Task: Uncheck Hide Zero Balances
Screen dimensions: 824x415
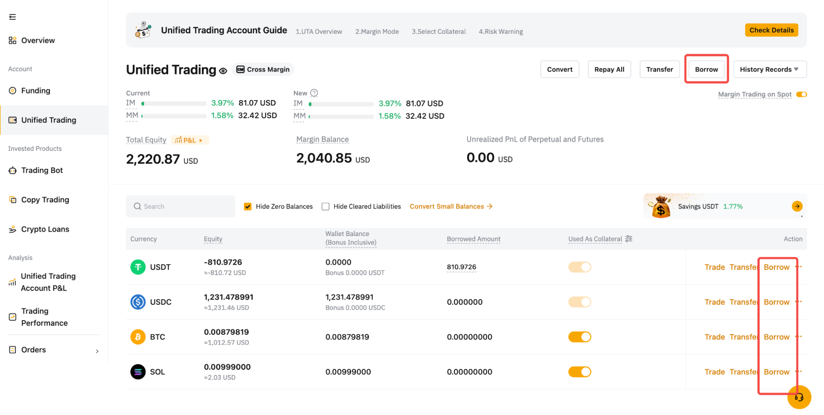Action: (248, 206)
